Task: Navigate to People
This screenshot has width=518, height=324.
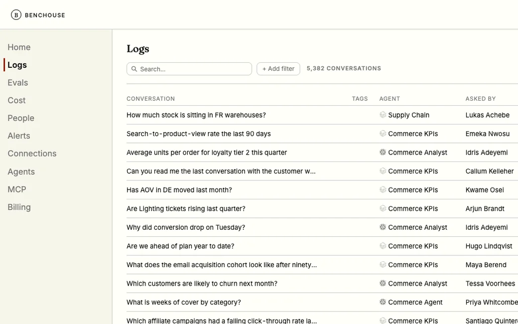Action: (21, 118)
